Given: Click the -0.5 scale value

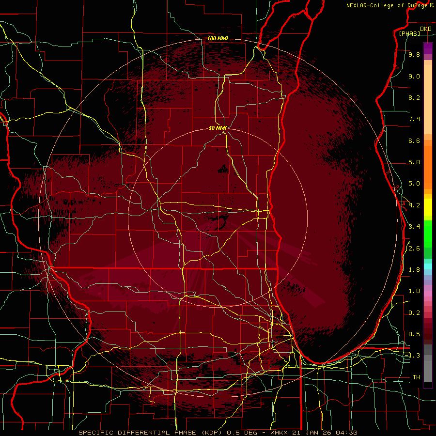Looking at the screenshot, I should pyautogui.click(x=413, y=334).
